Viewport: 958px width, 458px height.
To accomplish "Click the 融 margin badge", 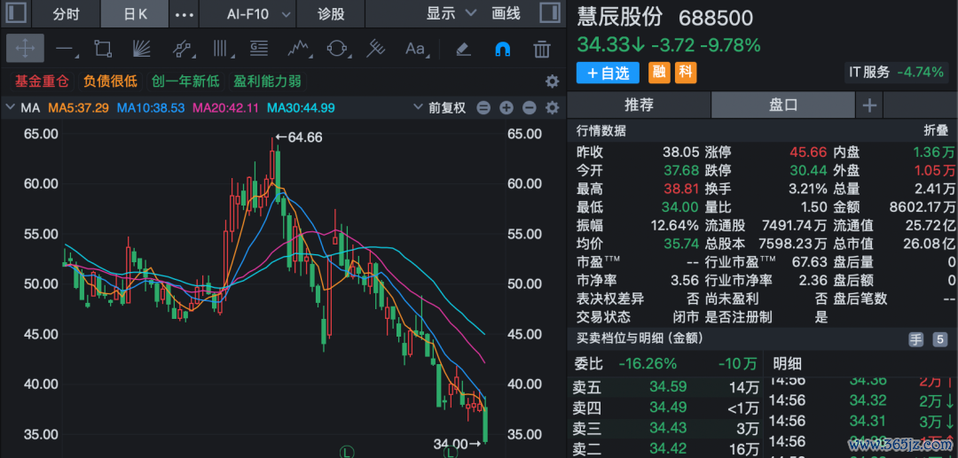I will tap(658, 73).
